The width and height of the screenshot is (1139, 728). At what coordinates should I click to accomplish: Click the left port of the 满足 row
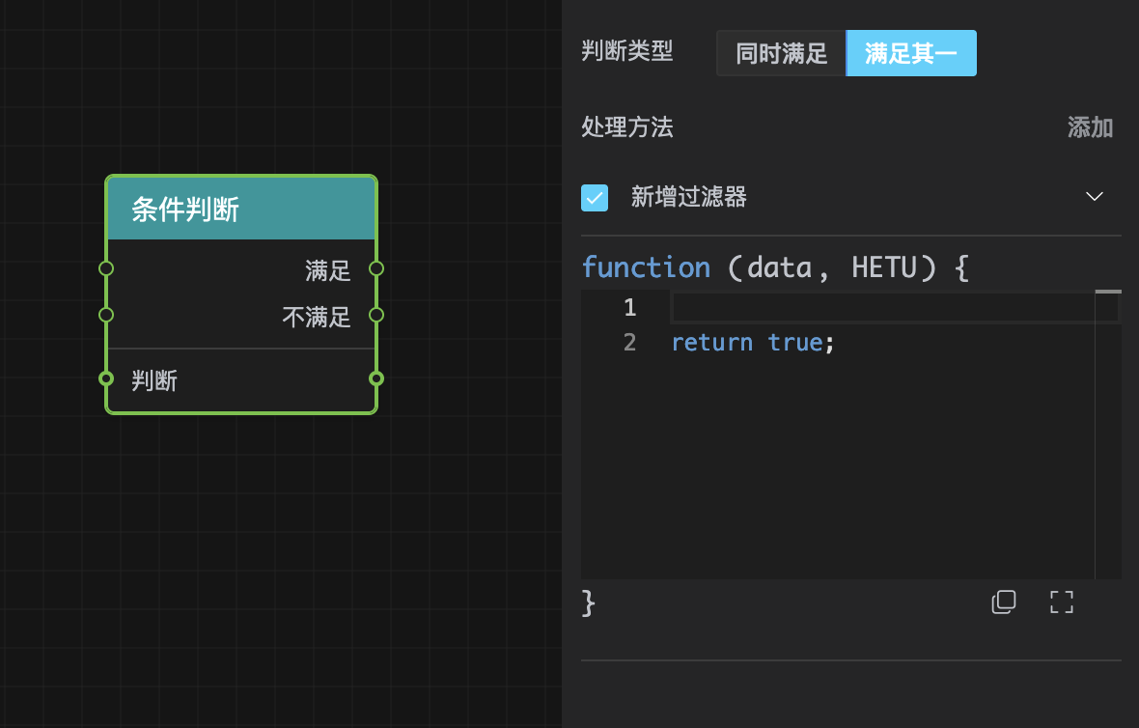point(106,268)
